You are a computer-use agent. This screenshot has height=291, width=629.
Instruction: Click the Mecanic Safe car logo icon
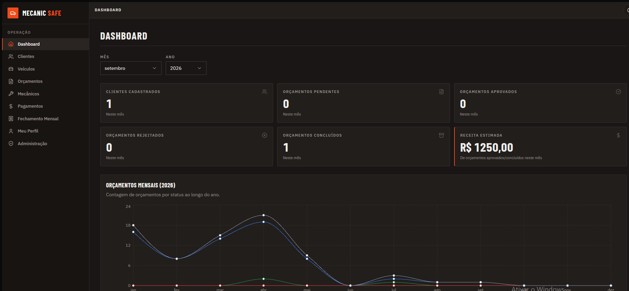[x=13, y=13]
